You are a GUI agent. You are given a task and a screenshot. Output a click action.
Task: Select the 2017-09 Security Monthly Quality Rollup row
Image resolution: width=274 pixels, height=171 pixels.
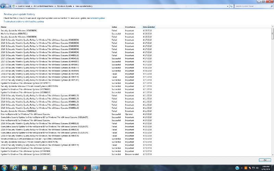coord(76,68)
